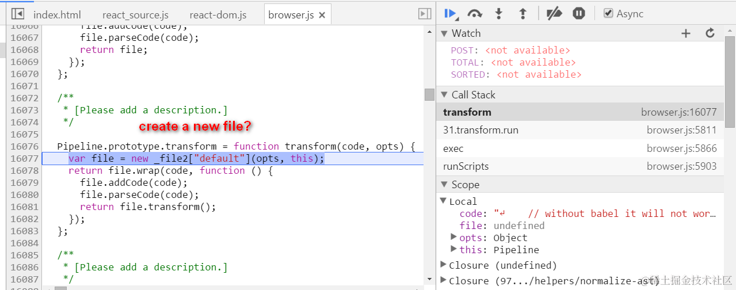The height and width of the screenshot is (290, 736).
Task: Click the code variable value in Local scope
Action: (x=605, y=213)
